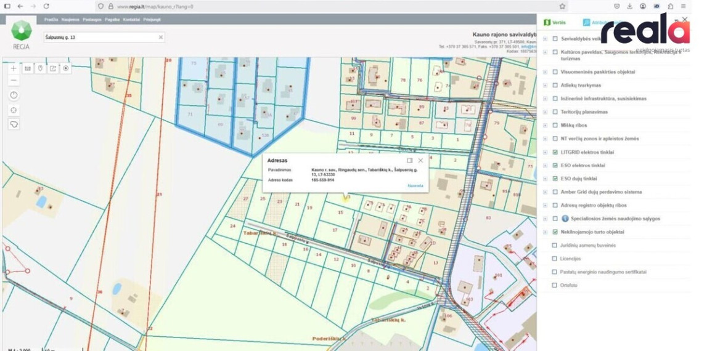Open the Paslaugos menu item
Screen dimensions: 707x351
pos(92,20)
